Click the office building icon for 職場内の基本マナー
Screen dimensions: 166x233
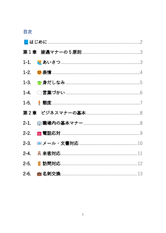pyautogui.click(x=39, y=123)
